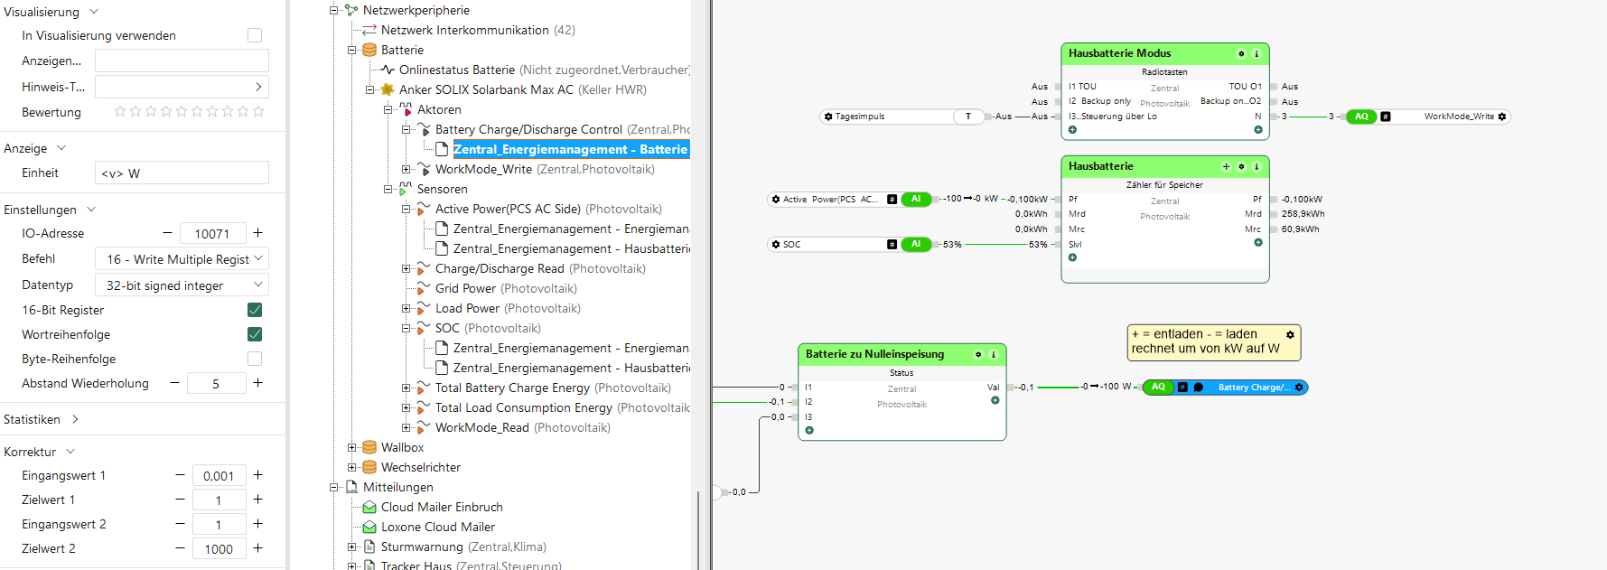The height and width of the screenshot is (570, 1607).
Task: Click the Batterie database icon in tree
Action: coord(369,50)
